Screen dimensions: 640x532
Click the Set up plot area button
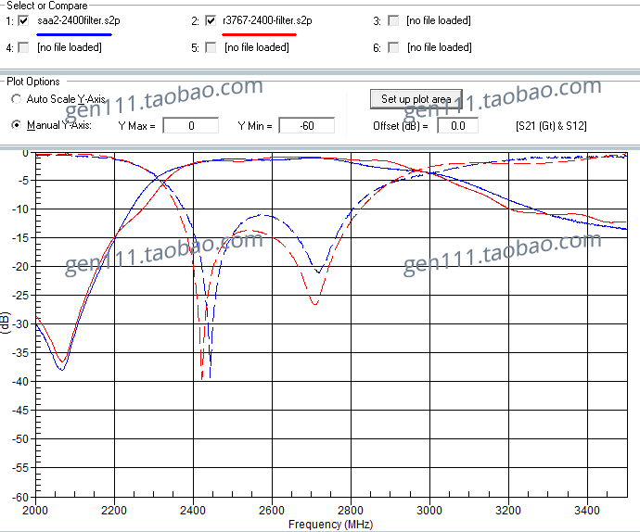[416, 99]
